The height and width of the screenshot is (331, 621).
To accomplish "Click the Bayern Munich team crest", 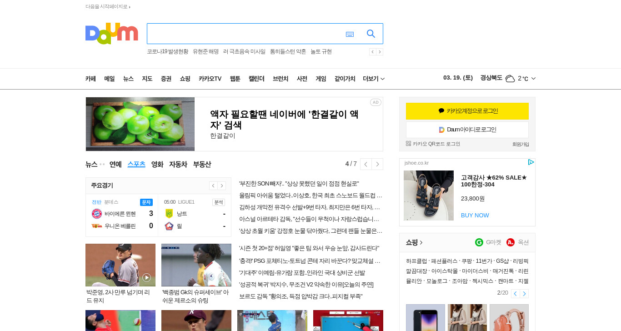I will point(97,214).
